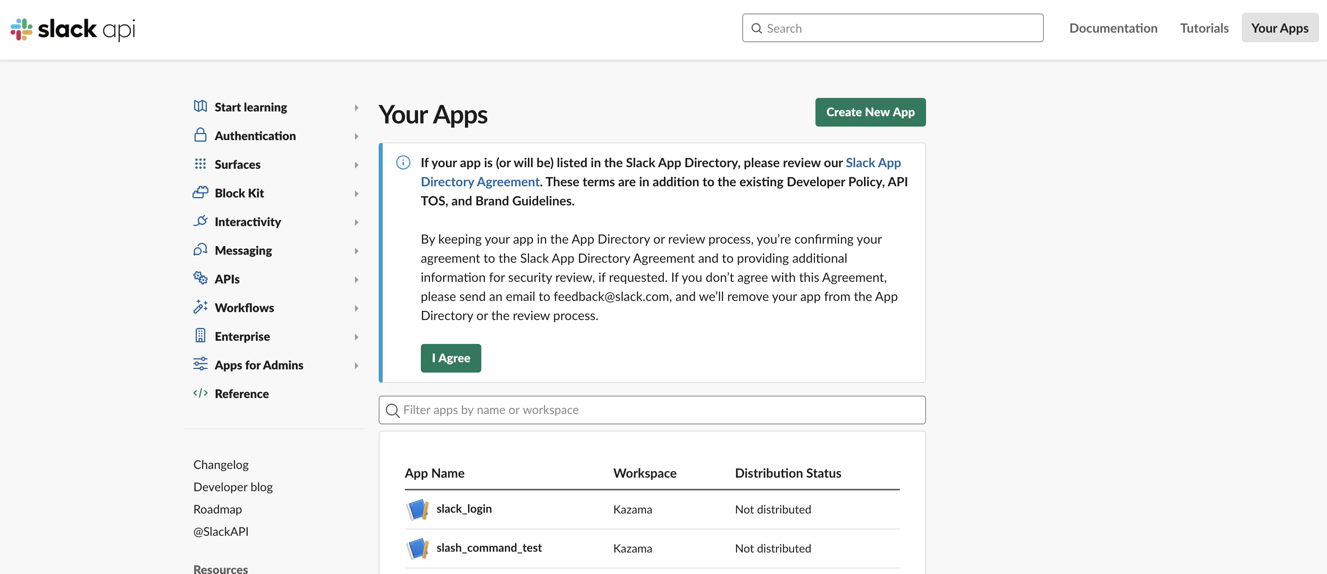Click the Workflows magic wand icon
Screen dimensions: 1327x574
[x=200, y=307]
